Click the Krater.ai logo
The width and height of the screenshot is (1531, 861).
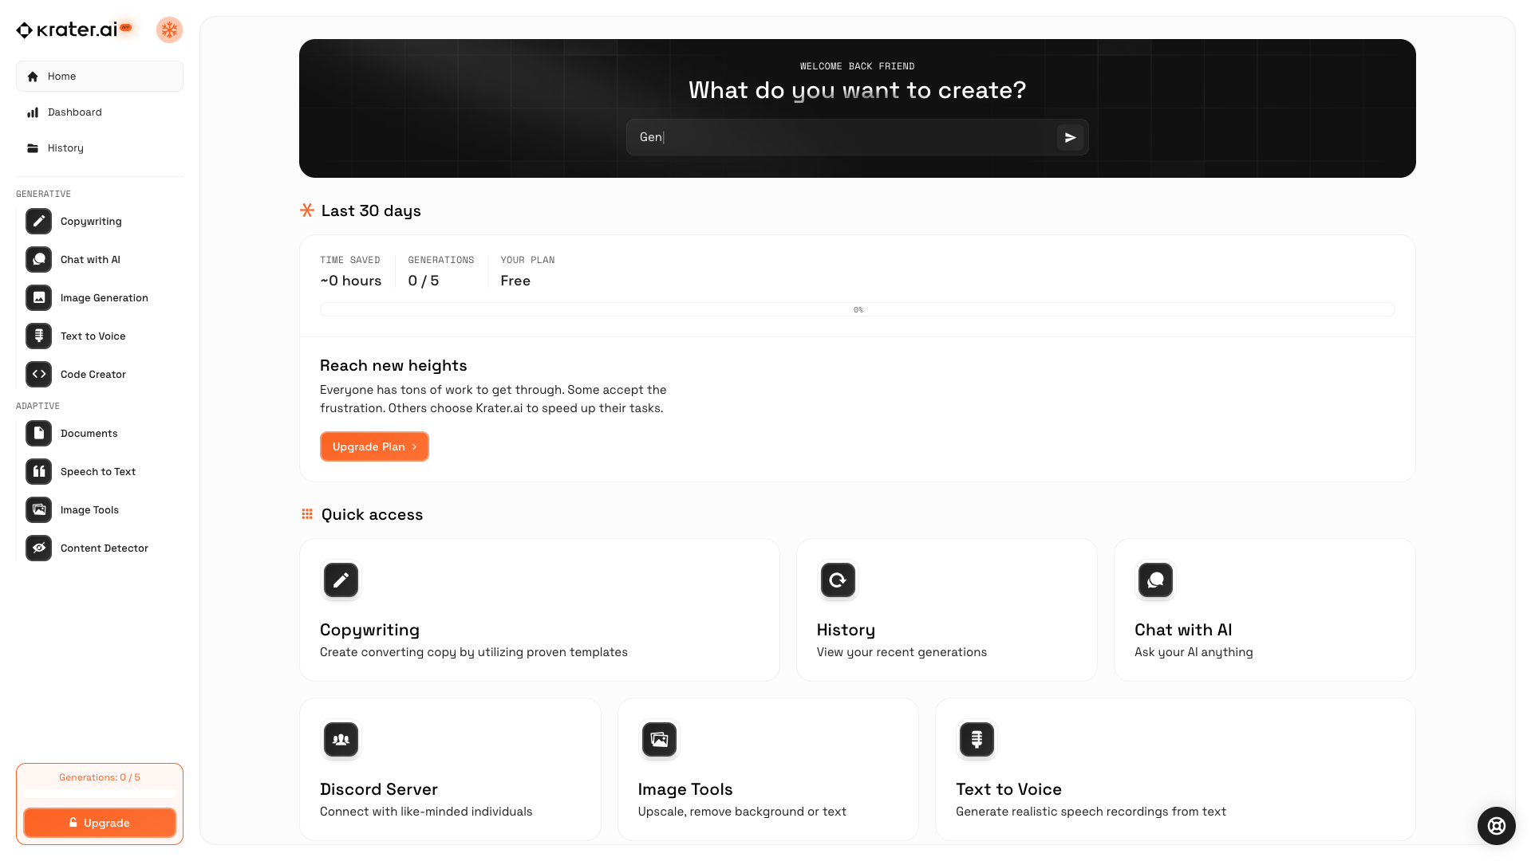click(68, 30)
